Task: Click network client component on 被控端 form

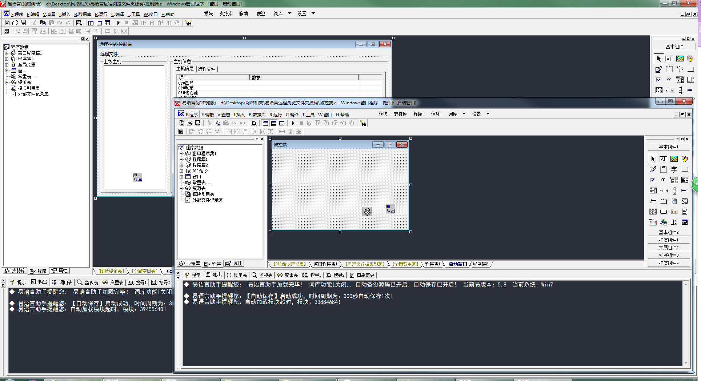Action: (x=390, y=209)
